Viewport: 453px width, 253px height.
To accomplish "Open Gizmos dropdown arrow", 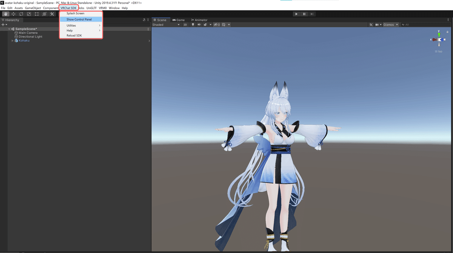I will coord(397,24).
